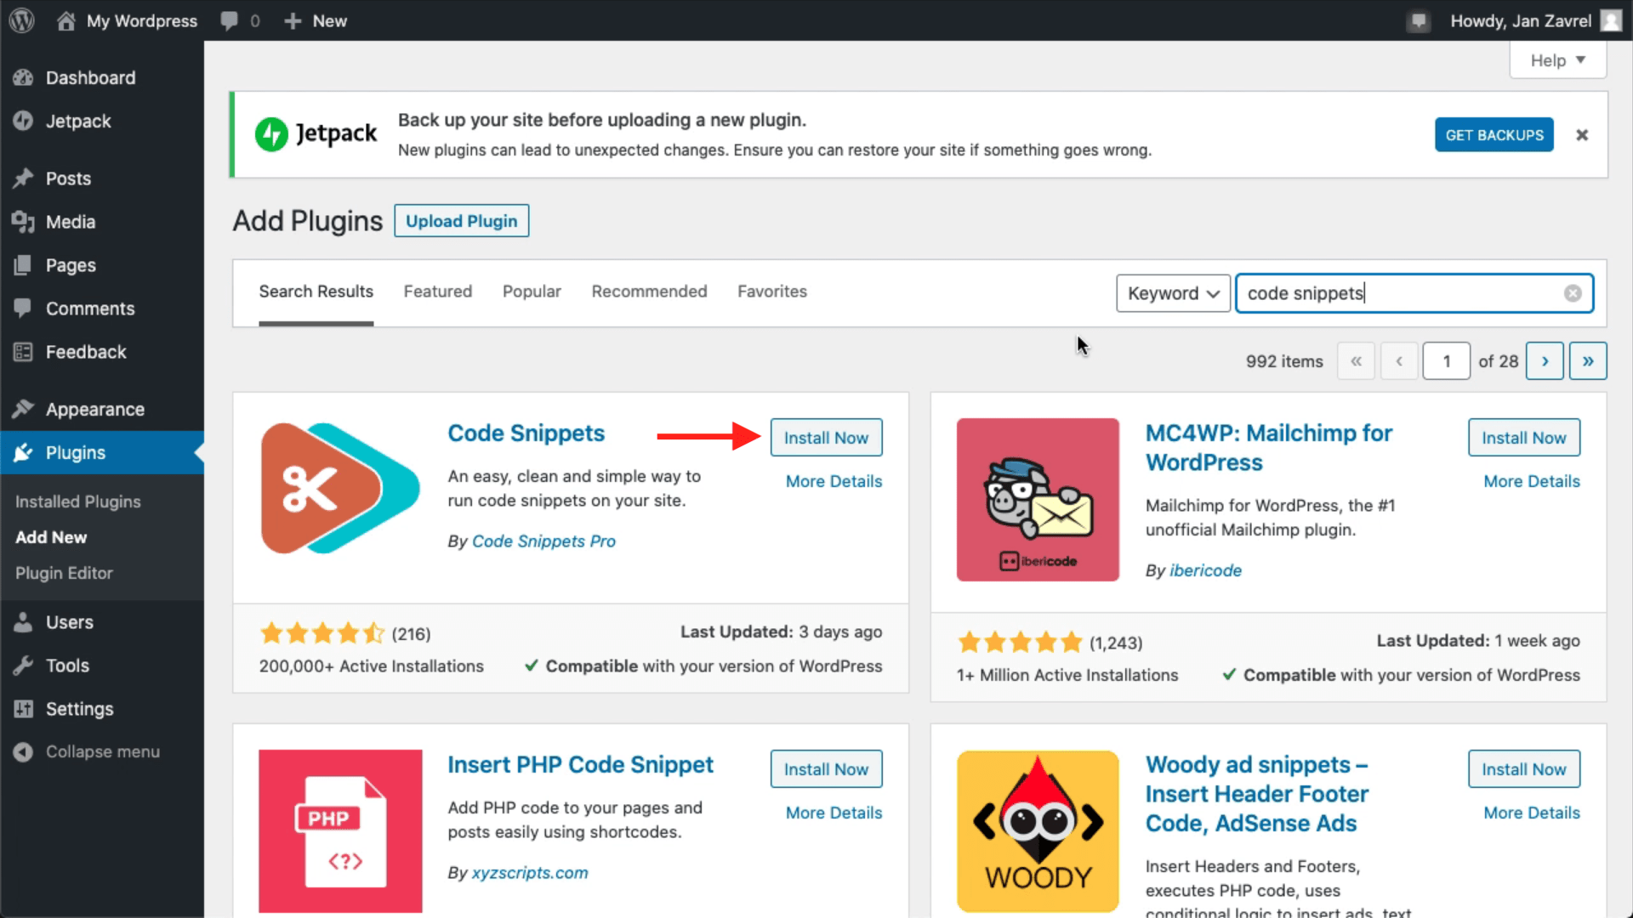Install Insert PHP Code Snippet plugin

(x=826, y=769)
